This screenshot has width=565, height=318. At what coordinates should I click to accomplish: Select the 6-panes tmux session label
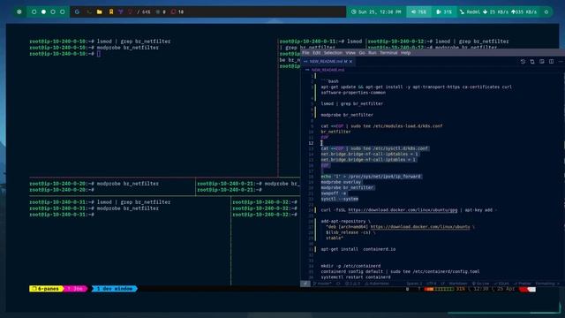pyautogui.click(x=46, y=289)
